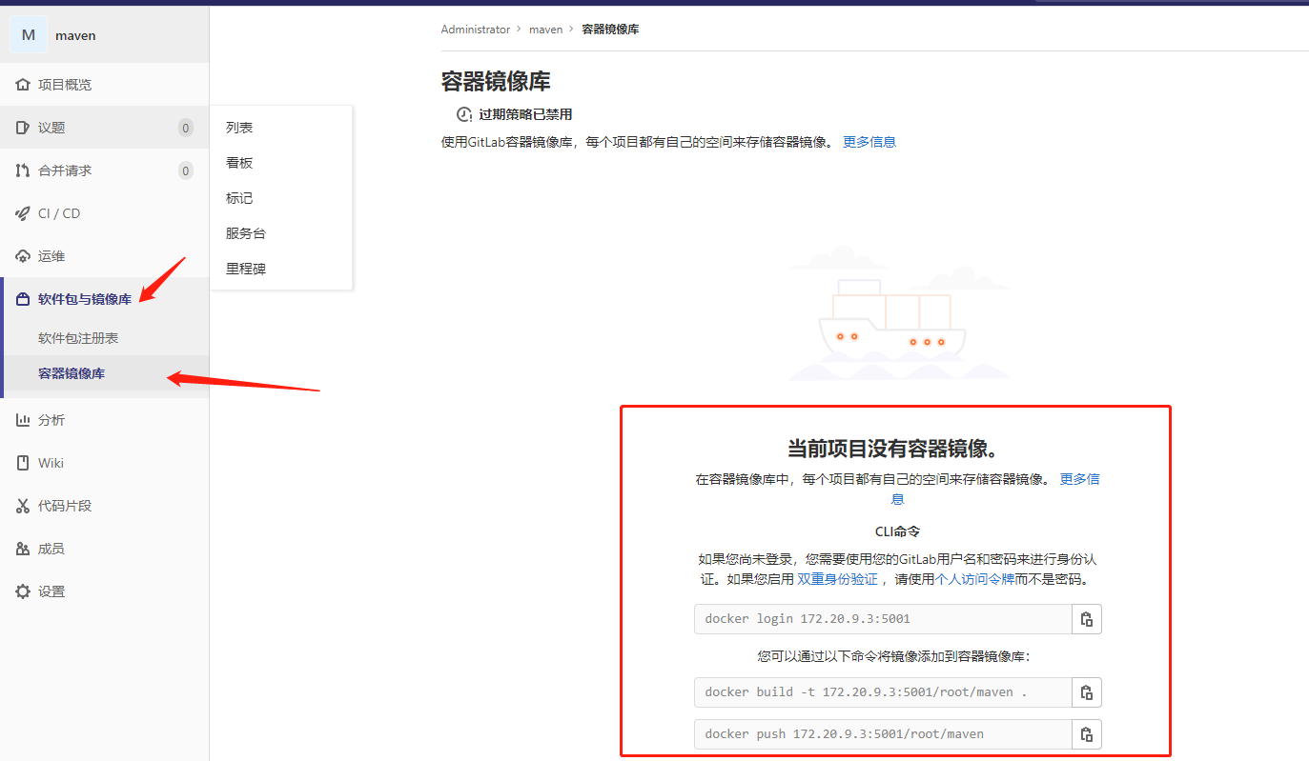This screenshot has height=761, width=1309.
Task: Copy the docker push command
Action: tap(1087, 734)
